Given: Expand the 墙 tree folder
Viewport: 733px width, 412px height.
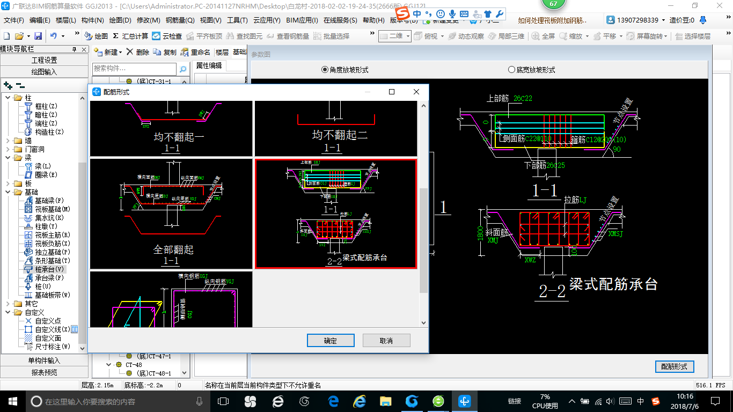Looking at the screenshot, I should (x=8, y=141).
